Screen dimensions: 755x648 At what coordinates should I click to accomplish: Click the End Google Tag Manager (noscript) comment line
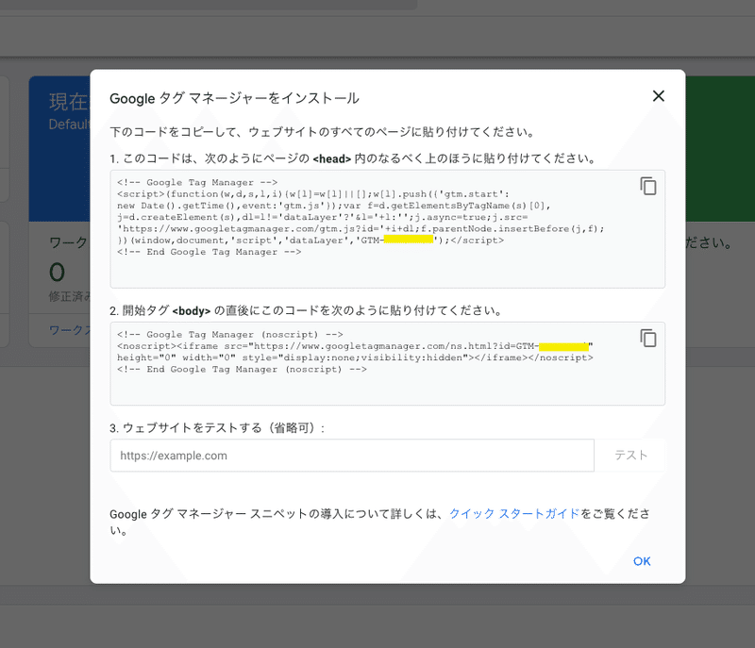(x=242, y=370)
